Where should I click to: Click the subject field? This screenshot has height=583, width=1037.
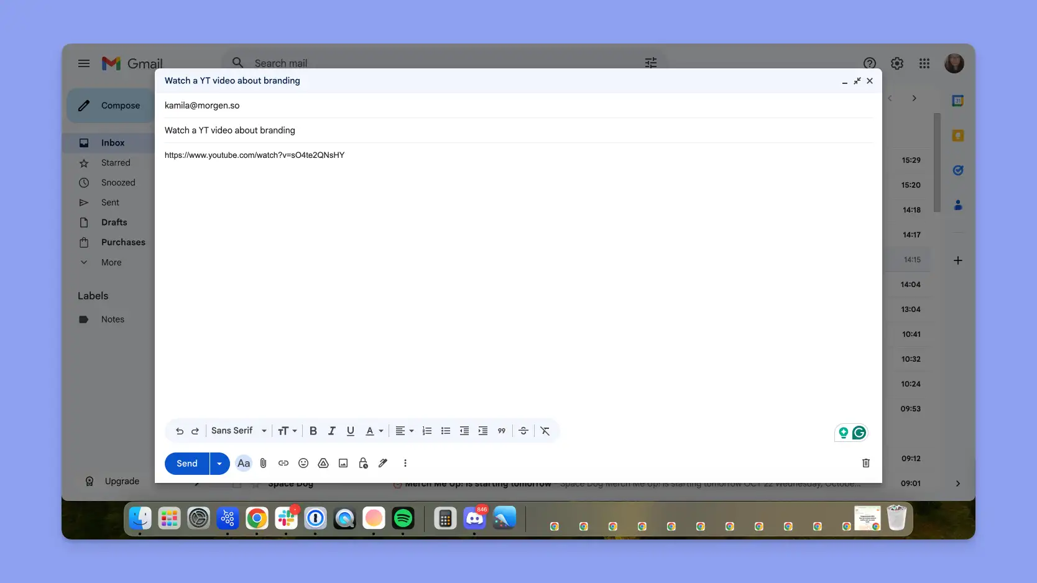coord(518,131)
